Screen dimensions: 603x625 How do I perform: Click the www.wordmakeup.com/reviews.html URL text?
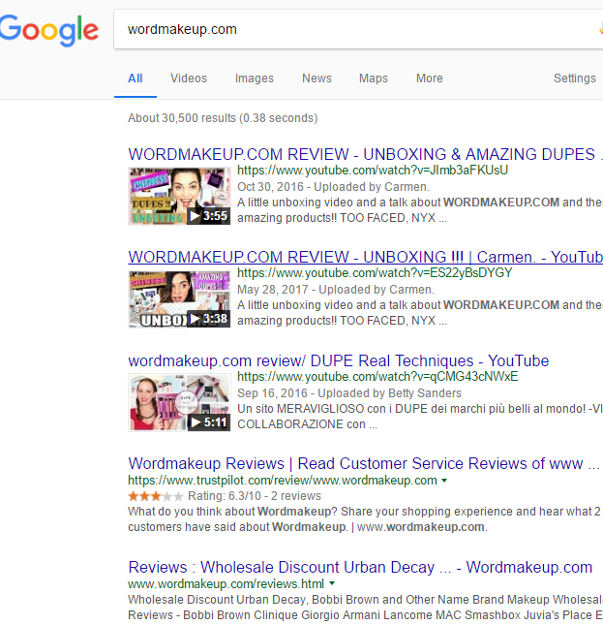click(226, 584)
